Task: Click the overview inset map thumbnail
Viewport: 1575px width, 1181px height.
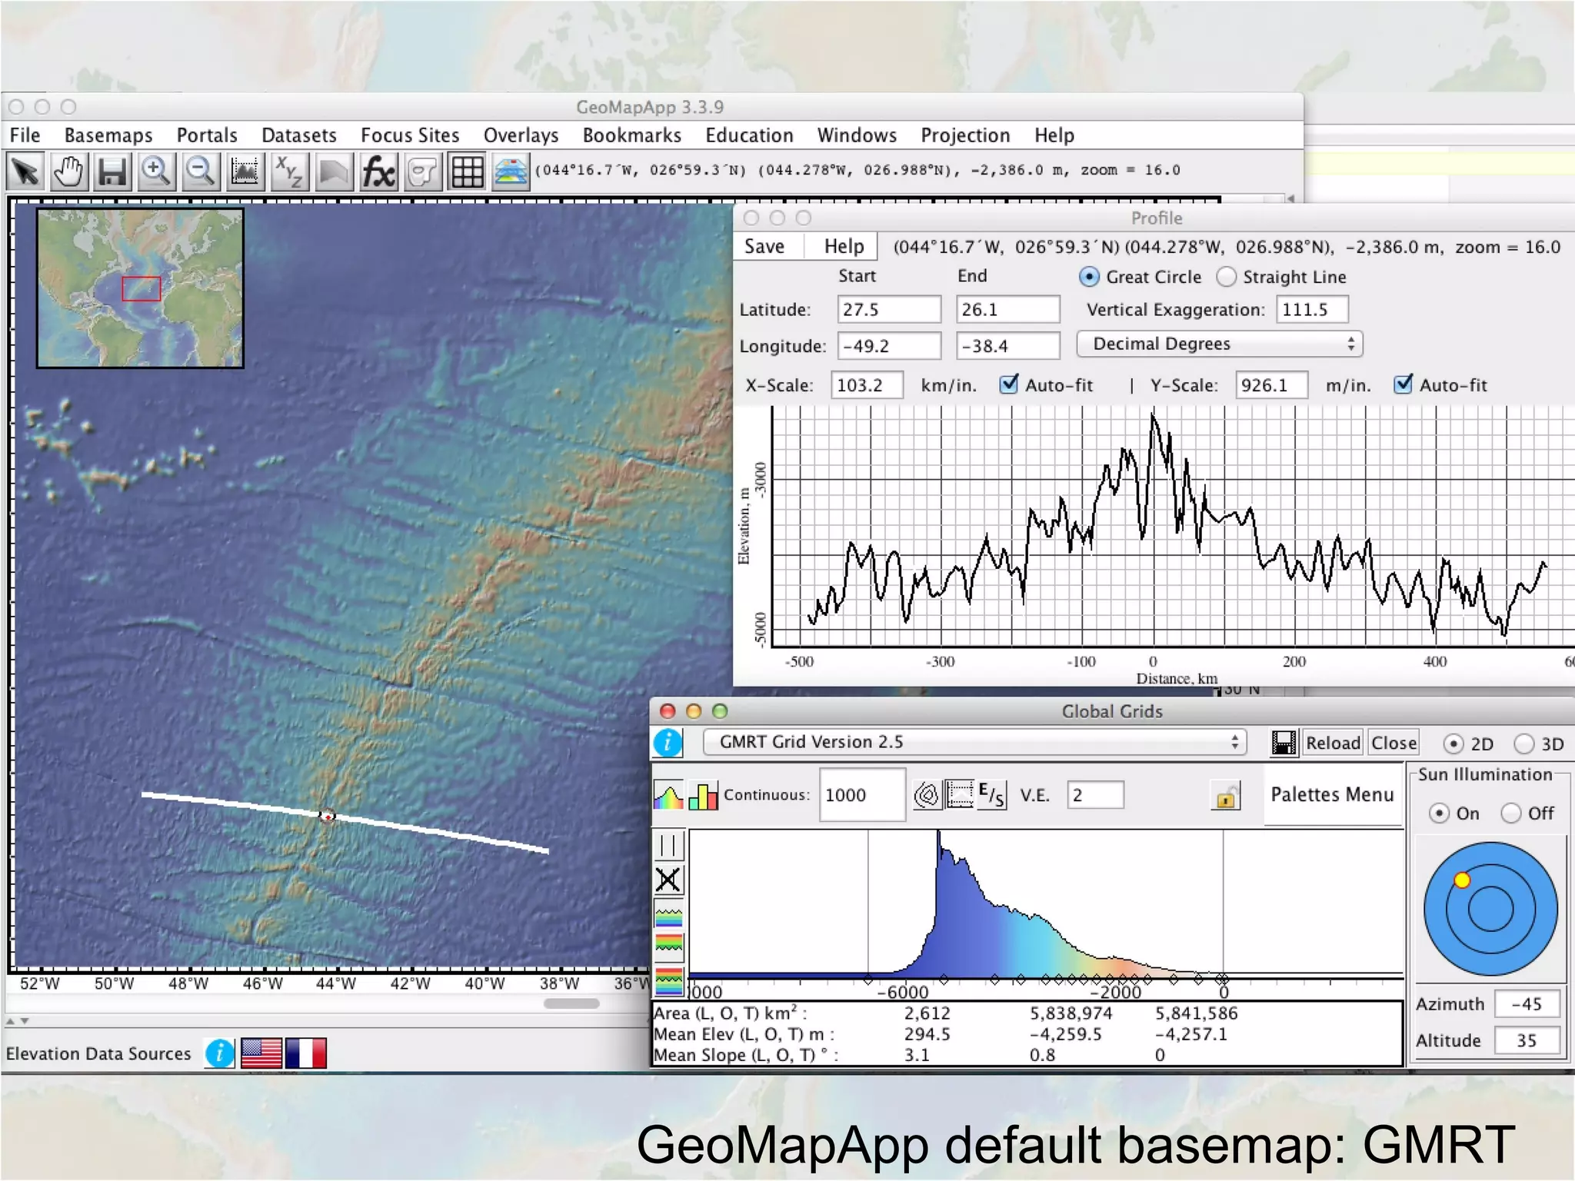Action: pyautogui.click(x=140, y=288)
